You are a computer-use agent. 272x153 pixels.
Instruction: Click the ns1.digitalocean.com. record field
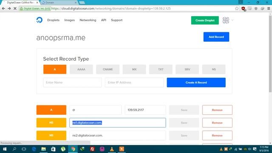(x=118, y=123)
